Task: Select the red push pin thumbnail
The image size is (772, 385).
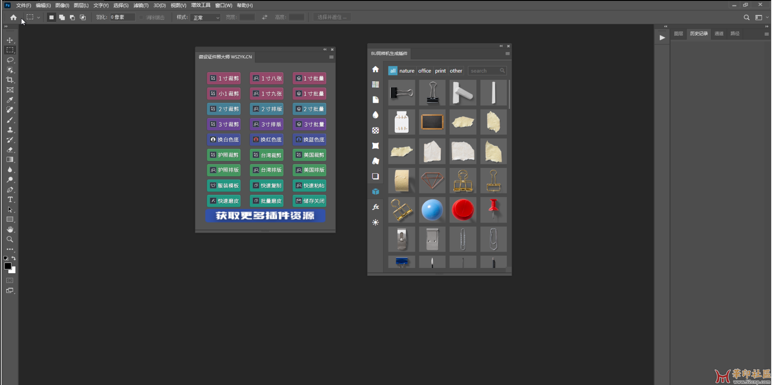Action: coord(493,210)
